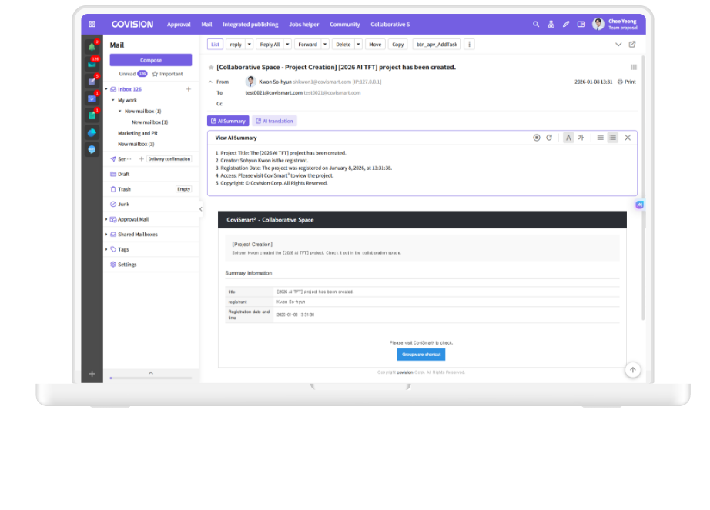Image resolution: width=710 pixels, height=510 pixels.
Task: Collapse the Inbox folder tree
Action: pos(106,89)
